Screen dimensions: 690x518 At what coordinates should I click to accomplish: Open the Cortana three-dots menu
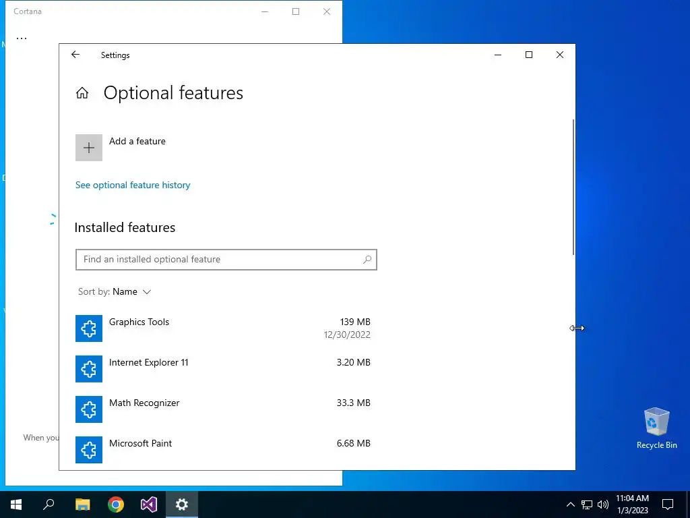click(22, 38)
